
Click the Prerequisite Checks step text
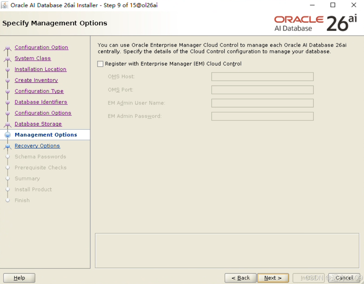point(41,168)
